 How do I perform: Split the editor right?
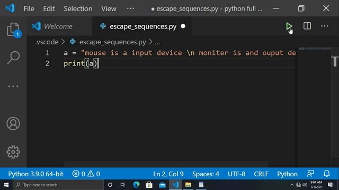tap(307, 26)
